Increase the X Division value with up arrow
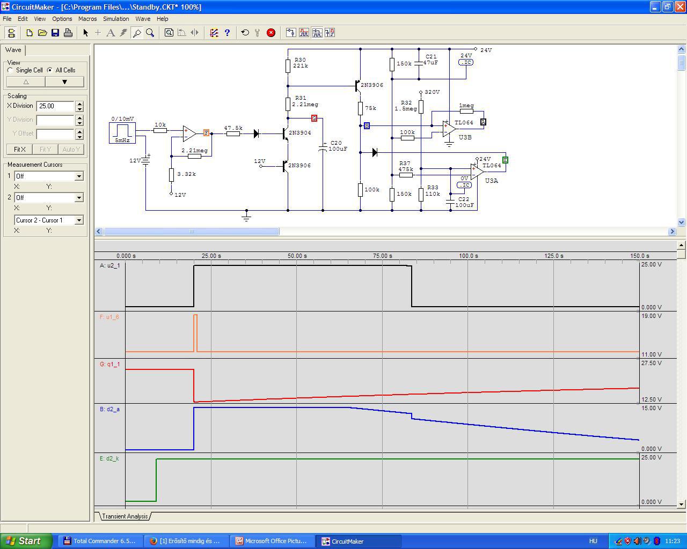This screenshot has width=687, height=549. (x=79, y=103)
